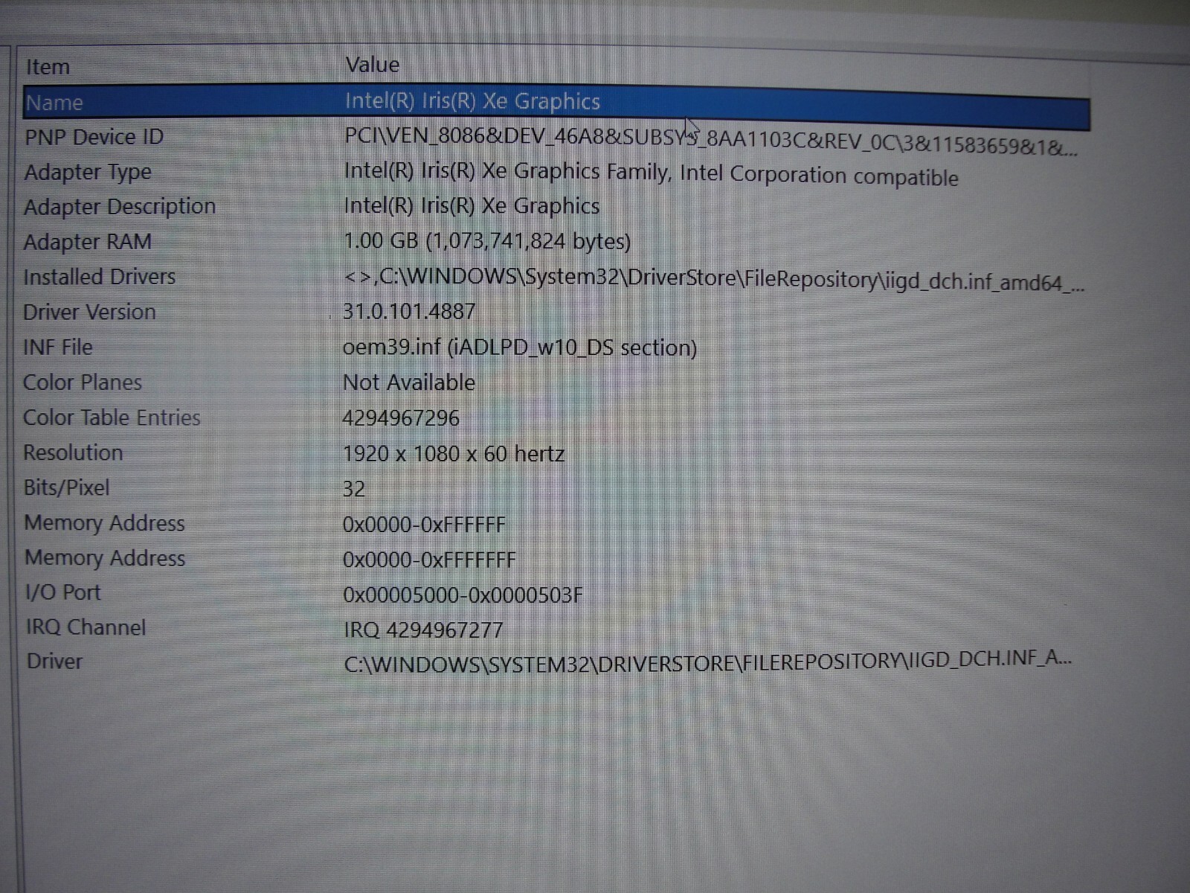Image resolution: width=1190 pixels, height=893 pixels.
Task: Click the IRQ Channel item label
Action: (86, 627)
